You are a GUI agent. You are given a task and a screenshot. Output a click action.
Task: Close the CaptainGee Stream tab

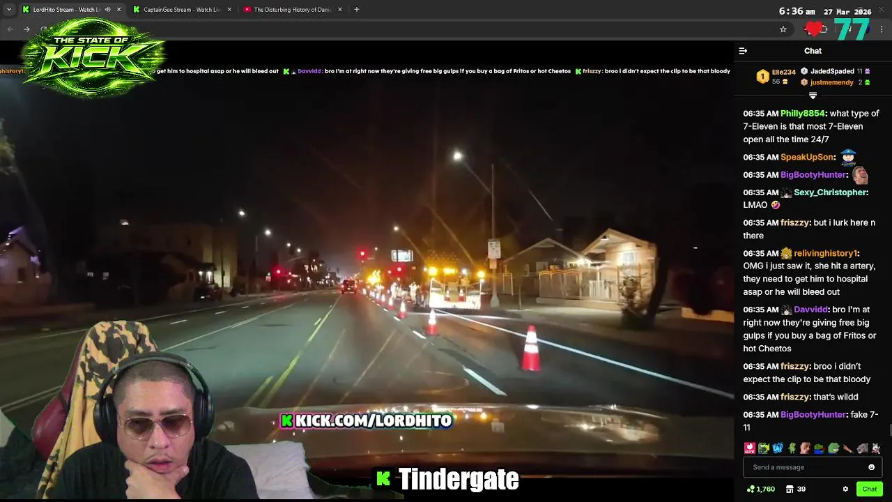pos(229,10)
